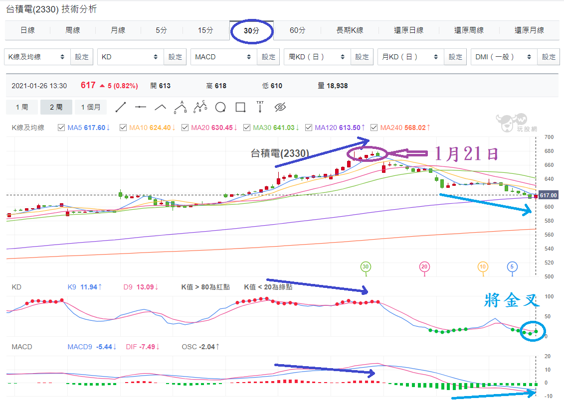Pick the rectangle drawing tool
The image size is (564, 402).
(x=240, y=107)
